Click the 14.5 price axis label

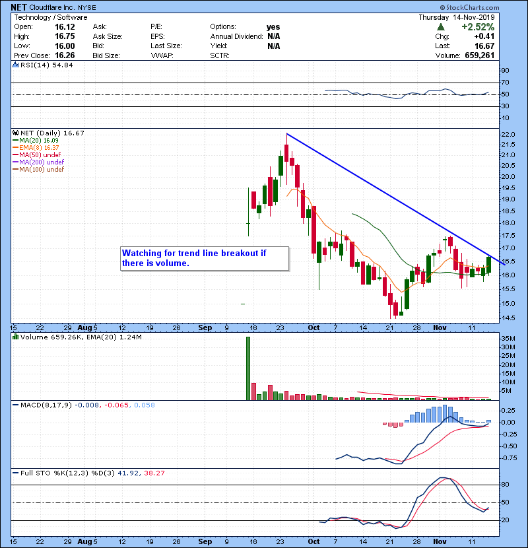tap(508, 318)
